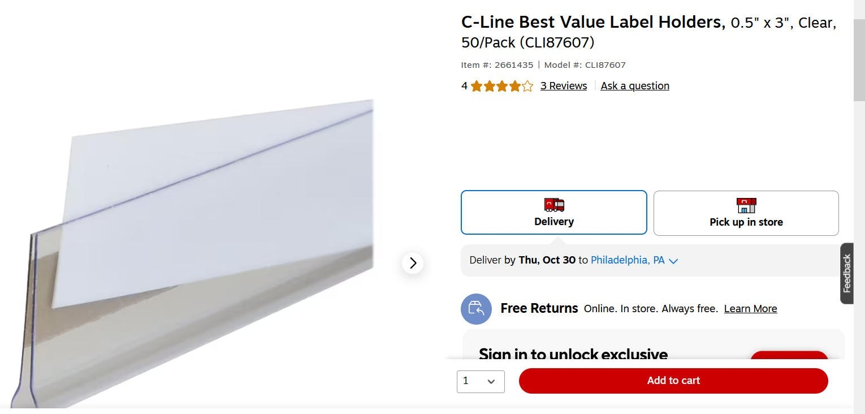Click the empty fifth rating star
The height and width of the screenshot is (414, 865).
click(x=527, y=85)
